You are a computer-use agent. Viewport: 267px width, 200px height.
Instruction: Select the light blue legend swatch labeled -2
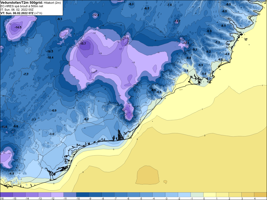click(184, 195)
